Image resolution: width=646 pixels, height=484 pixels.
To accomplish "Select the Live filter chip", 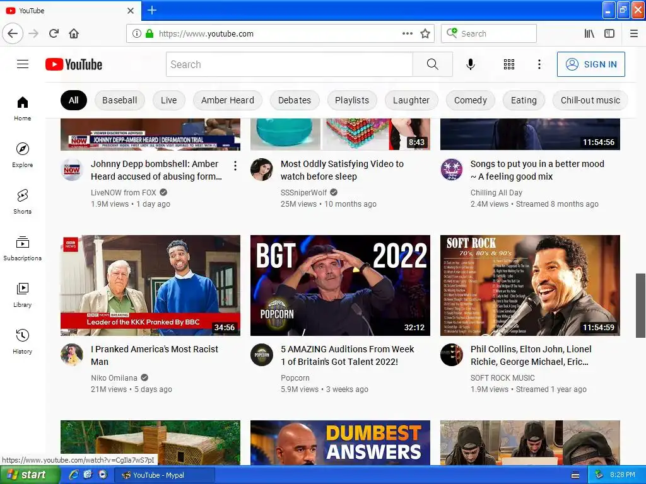I will 168,100.
